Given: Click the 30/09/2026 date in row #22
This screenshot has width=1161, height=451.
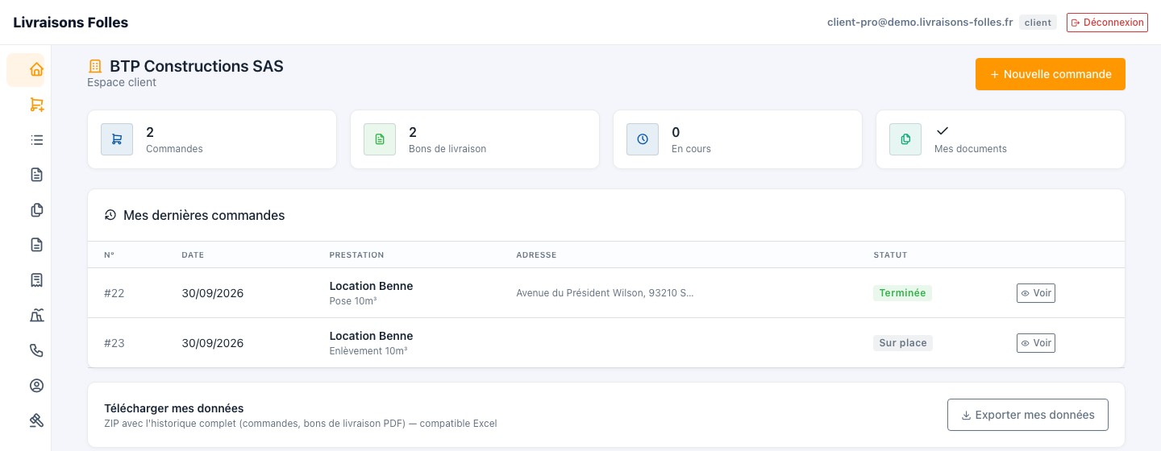Looking at the screenshot, I should pyautogui.click(x=213, y=293).
